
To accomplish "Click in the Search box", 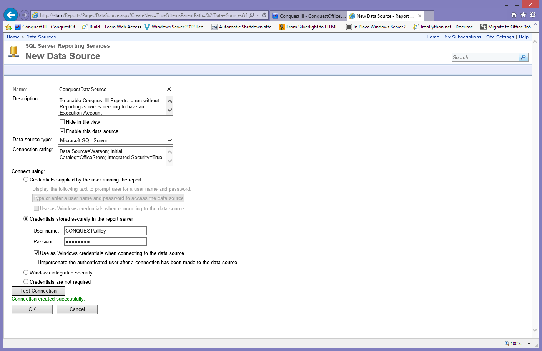I will click(485, 57).
